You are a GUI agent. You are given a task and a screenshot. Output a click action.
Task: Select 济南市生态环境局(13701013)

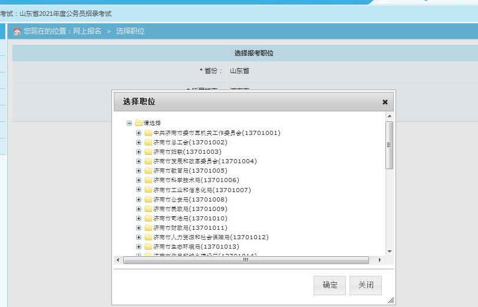click(196, 247)
